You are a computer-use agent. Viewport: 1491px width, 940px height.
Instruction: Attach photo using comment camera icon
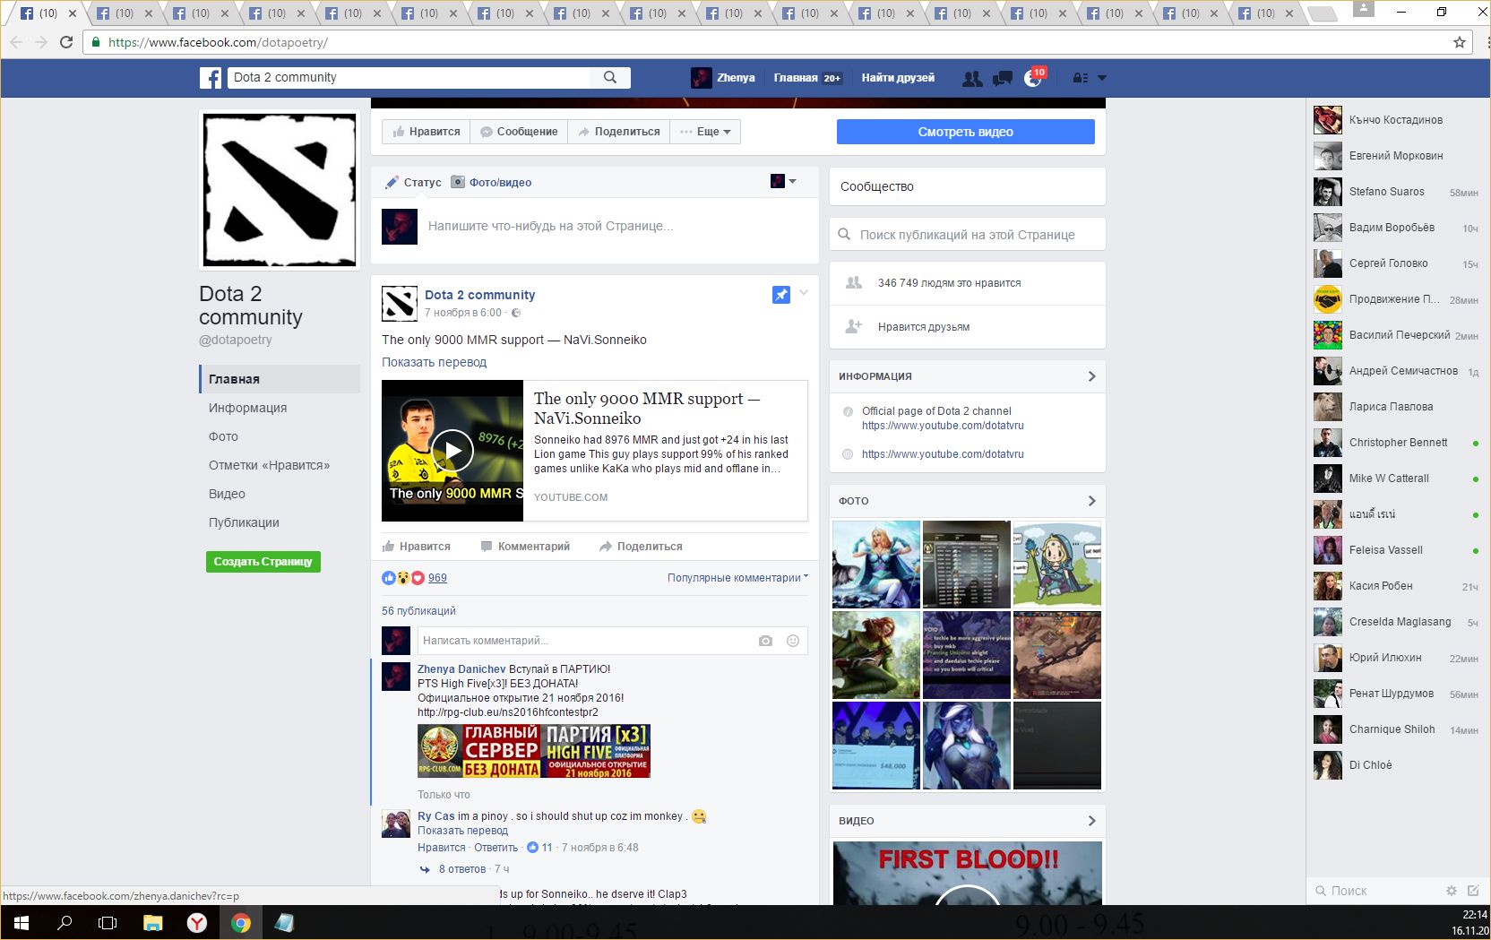[x=765, y=641]
